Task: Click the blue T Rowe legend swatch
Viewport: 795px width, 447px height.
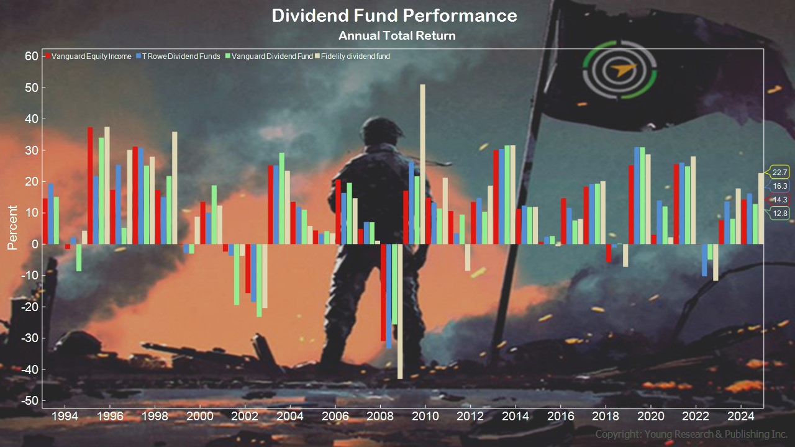Action: (139, 56)
